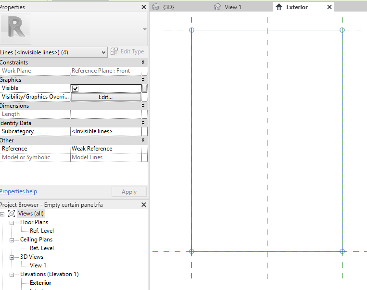Select the Subcategory <Invisible lines> value
This screenshot has height=290, width=367.
coord(106,131)
